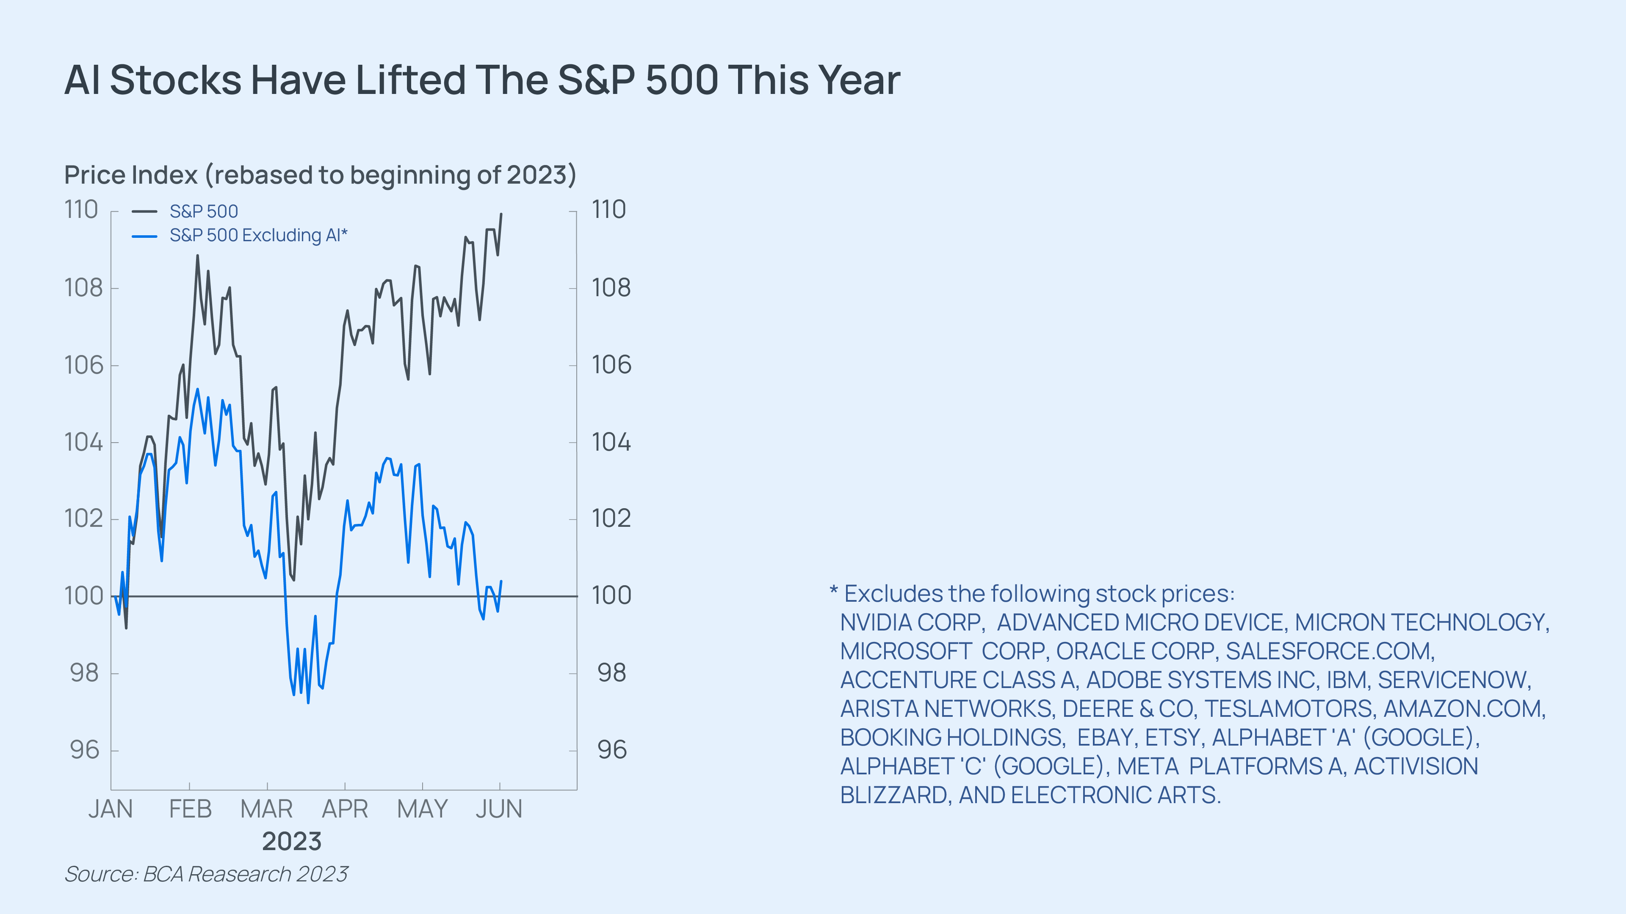Click the FEB month label on axis
This screenshot has height=914, width=1626.
pos(190,809)
